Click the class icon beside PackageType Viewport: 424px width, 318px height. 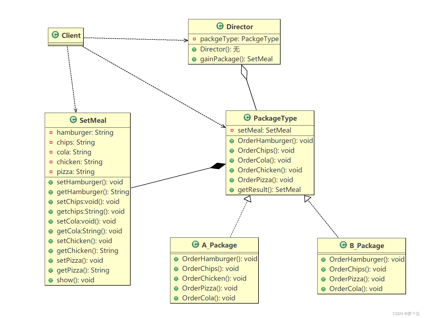point(247,117)
